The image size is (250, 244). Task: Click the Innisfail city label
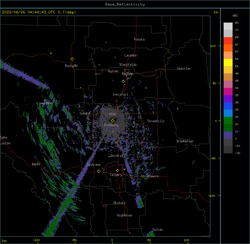[120, 94]
